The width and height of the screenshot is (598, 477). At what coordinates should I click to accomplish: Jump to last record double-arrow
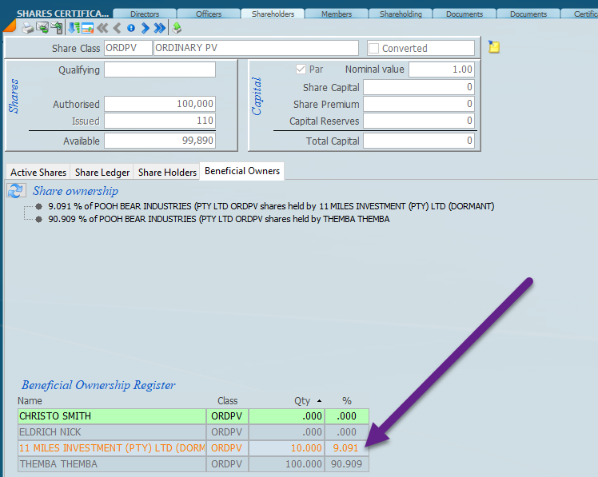click(159, 28)
